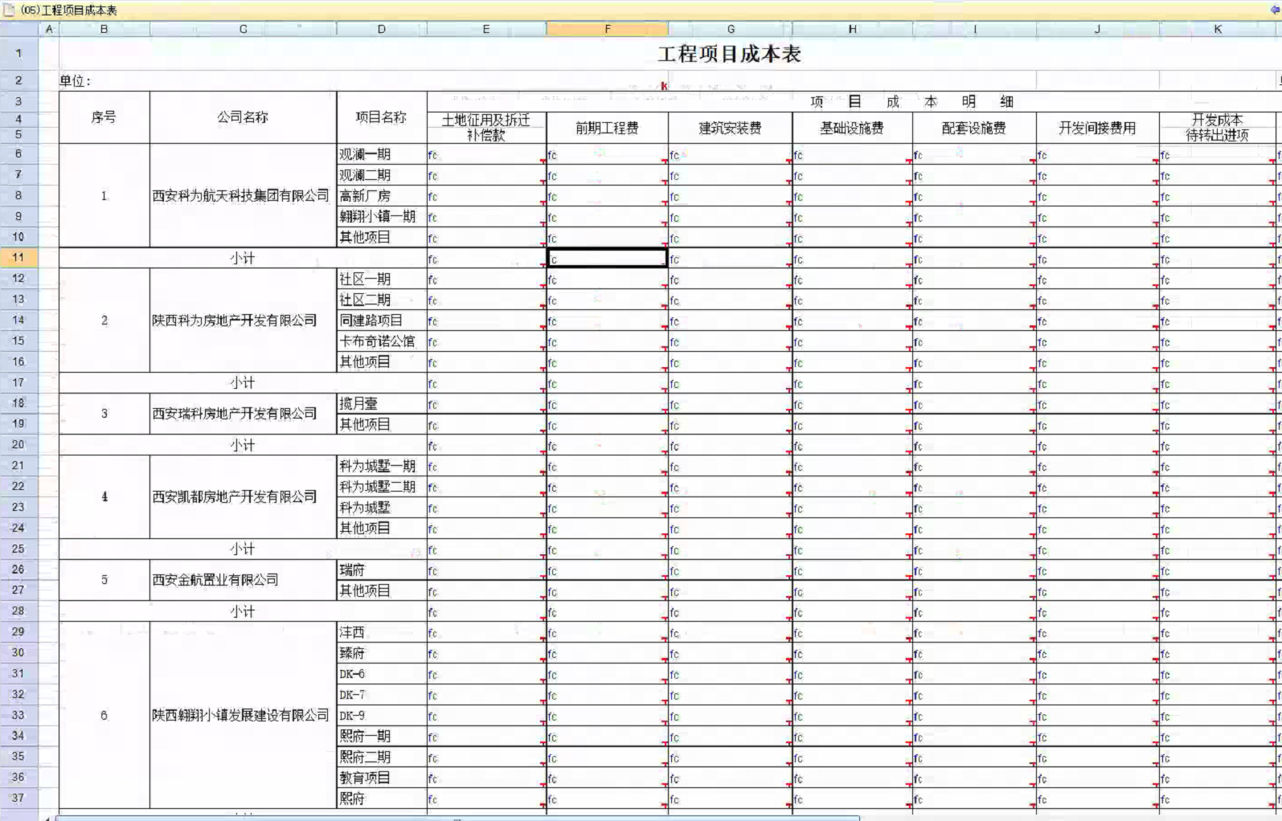The height and width of the screenshot is (821, 1282).
Task: Select column H header
Action: pyautogui.click(x=853, y=29)
